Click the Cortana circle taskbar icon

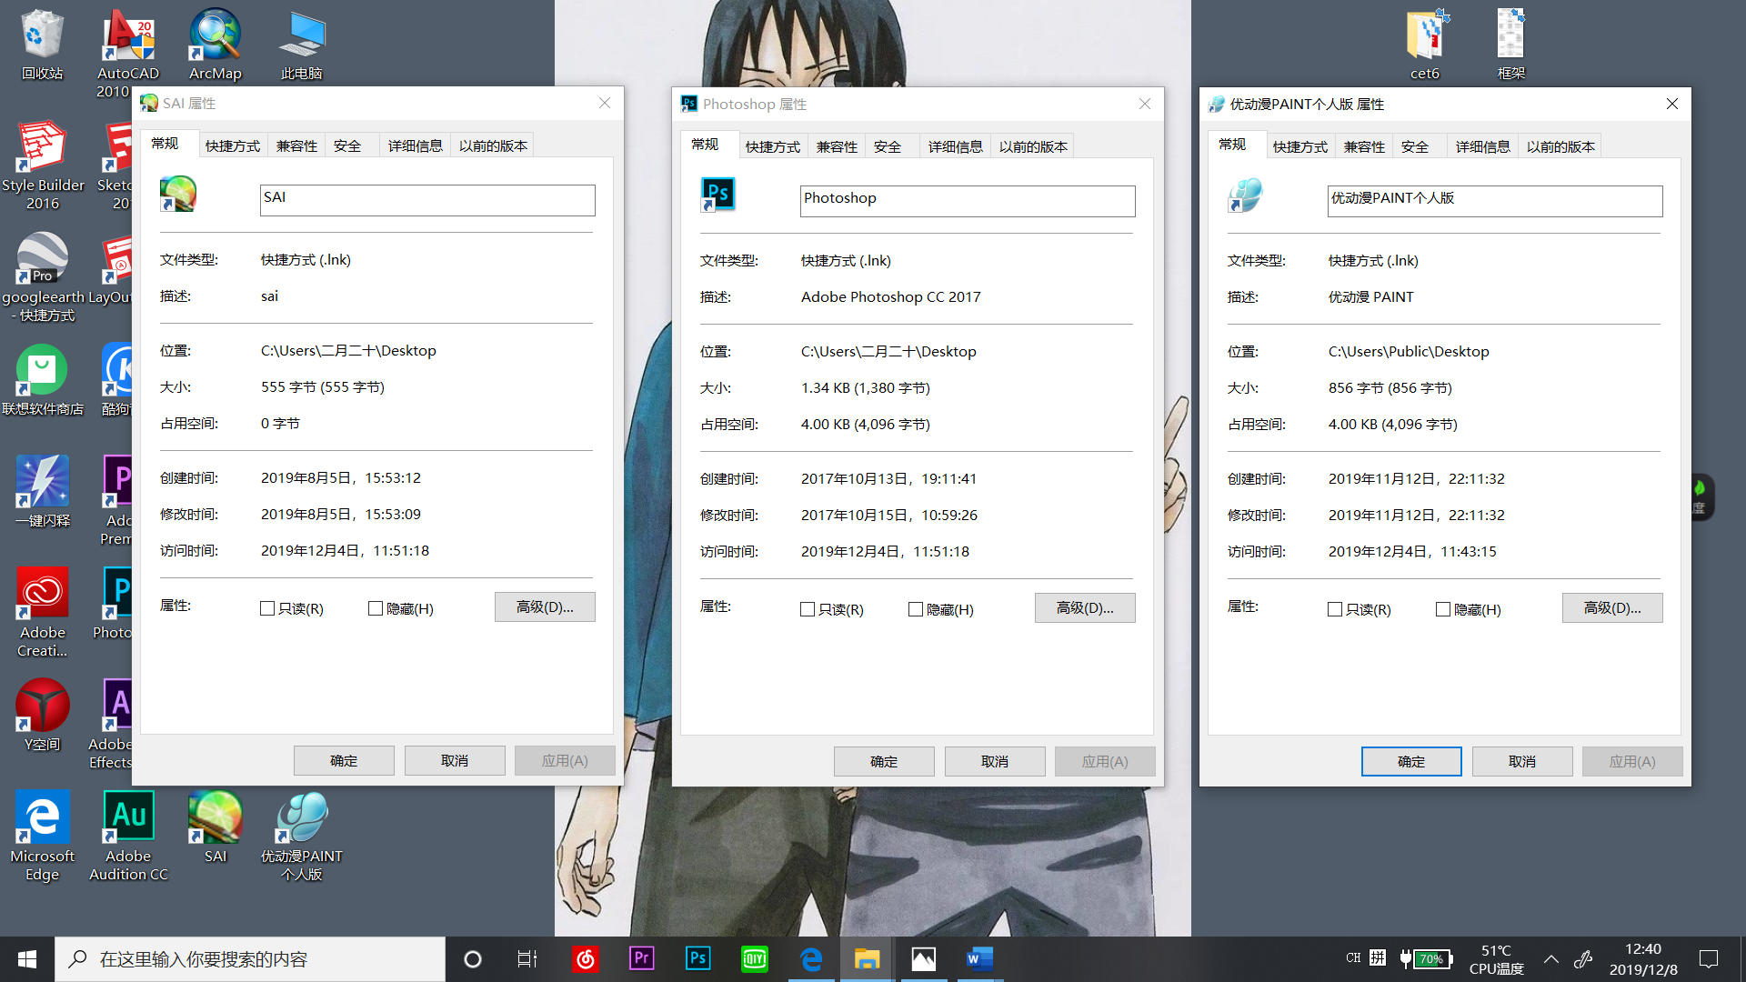pyautogui.click(x=472, y=959)
